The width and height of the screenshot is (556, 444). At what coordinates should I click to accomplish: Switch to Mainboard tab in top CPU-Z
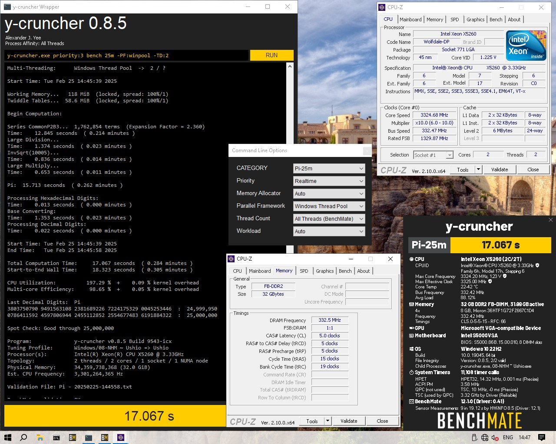click(x=410, y=20)
